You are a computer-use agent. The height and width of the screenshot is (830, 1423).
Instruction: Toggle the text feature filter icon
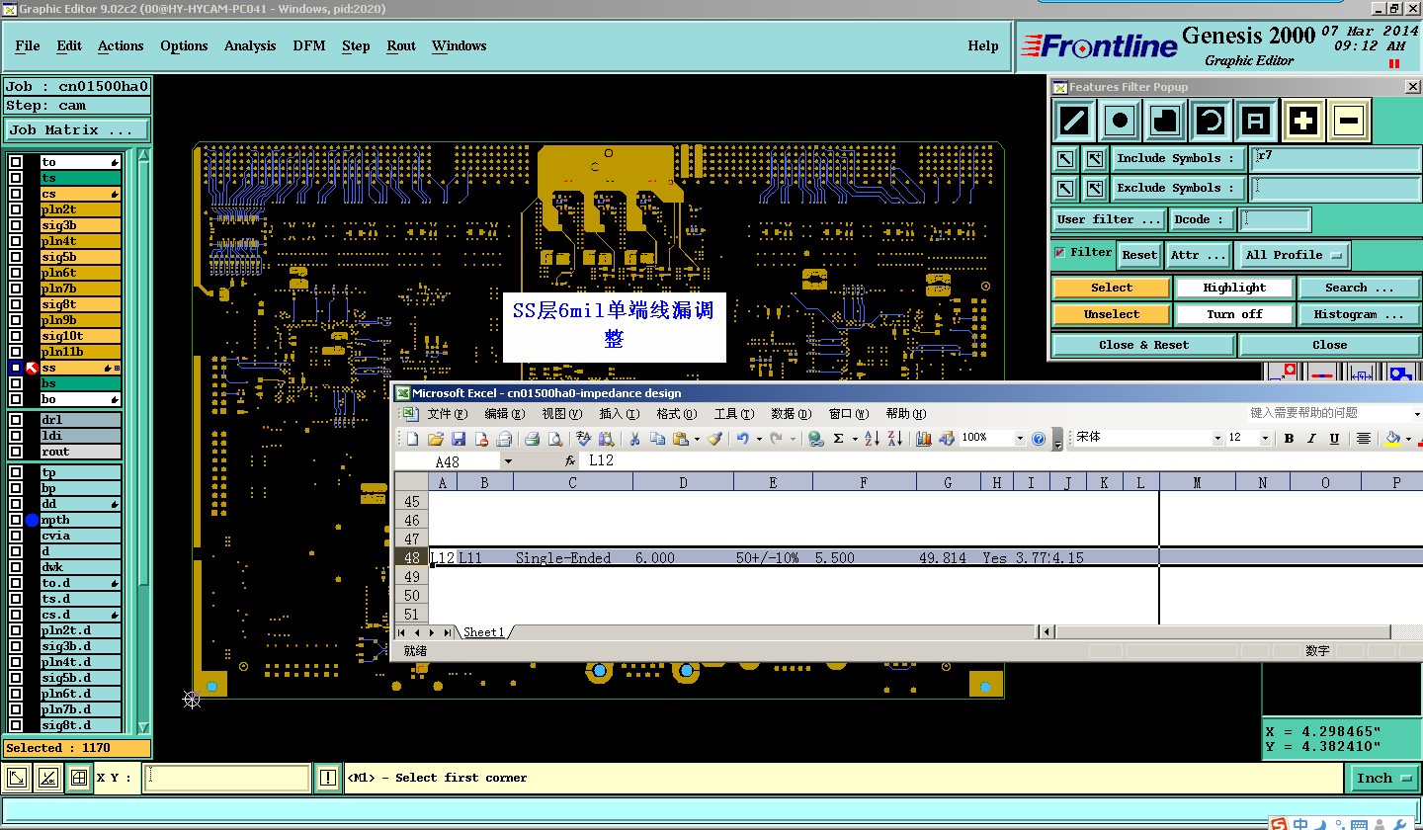1256,122
